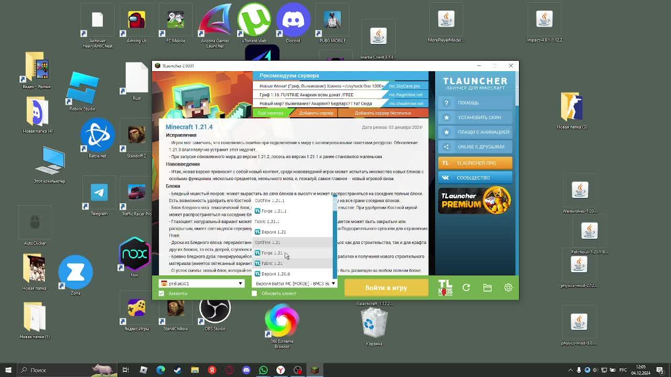This screenshot has width=671, height=377.
Task: Select Версия 1.20.6 from version list
Action: pyautogui.click(x=293, y=274)
